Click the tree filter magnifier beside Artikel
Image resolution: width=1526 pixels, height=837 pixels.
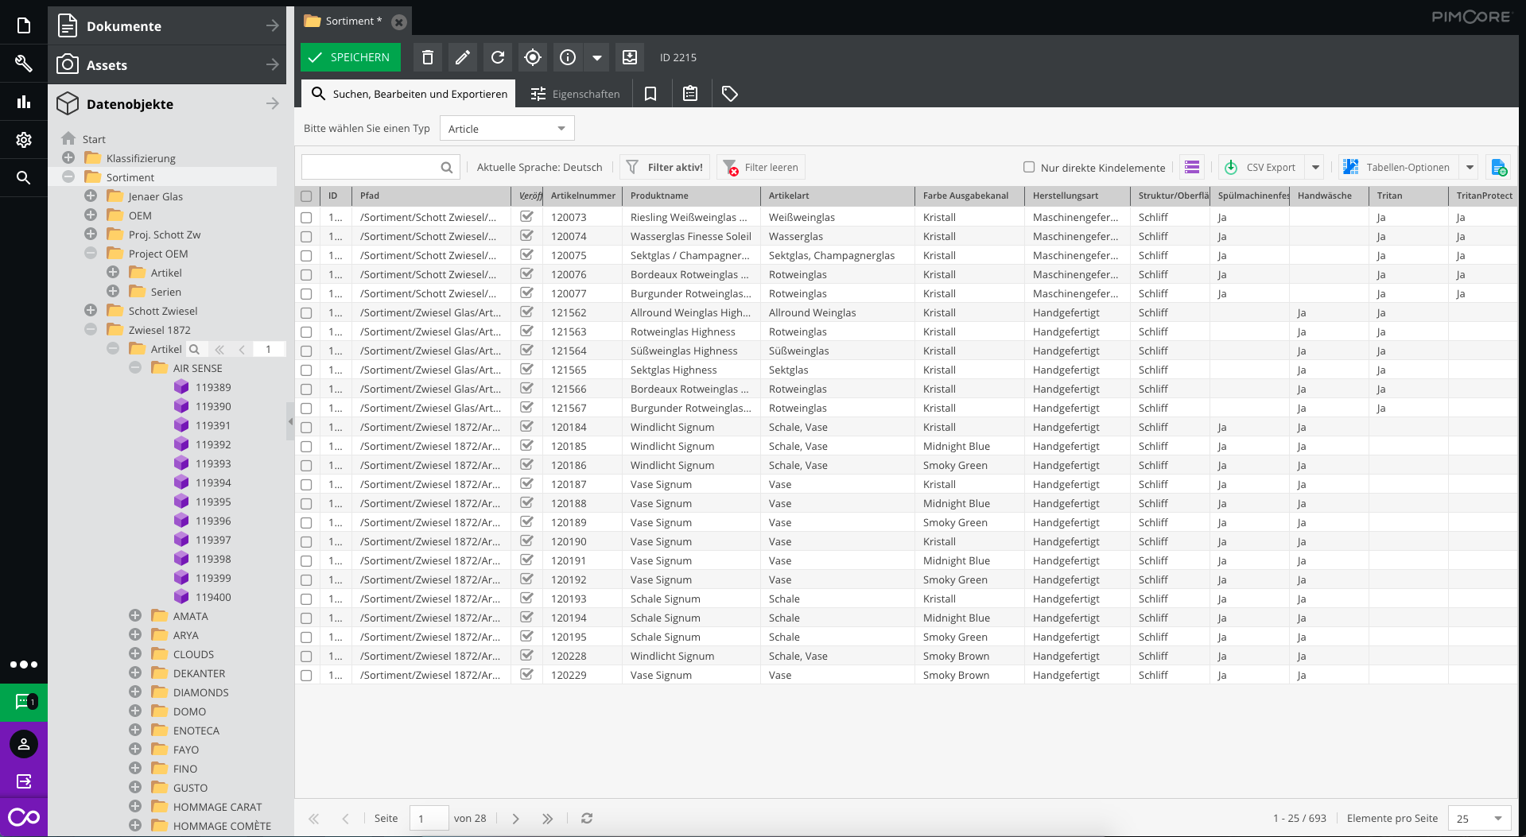click(194, 349)
